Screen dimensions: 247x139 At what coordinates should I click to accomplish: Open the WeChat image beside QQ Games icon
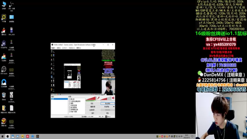pyautogui.click(x=11, y=58)
